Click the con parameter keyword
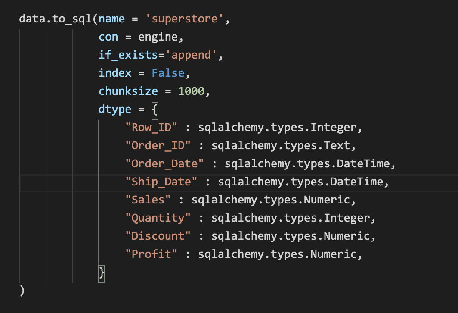The width and height of the screenshot is (458, 313). (108, 37)
